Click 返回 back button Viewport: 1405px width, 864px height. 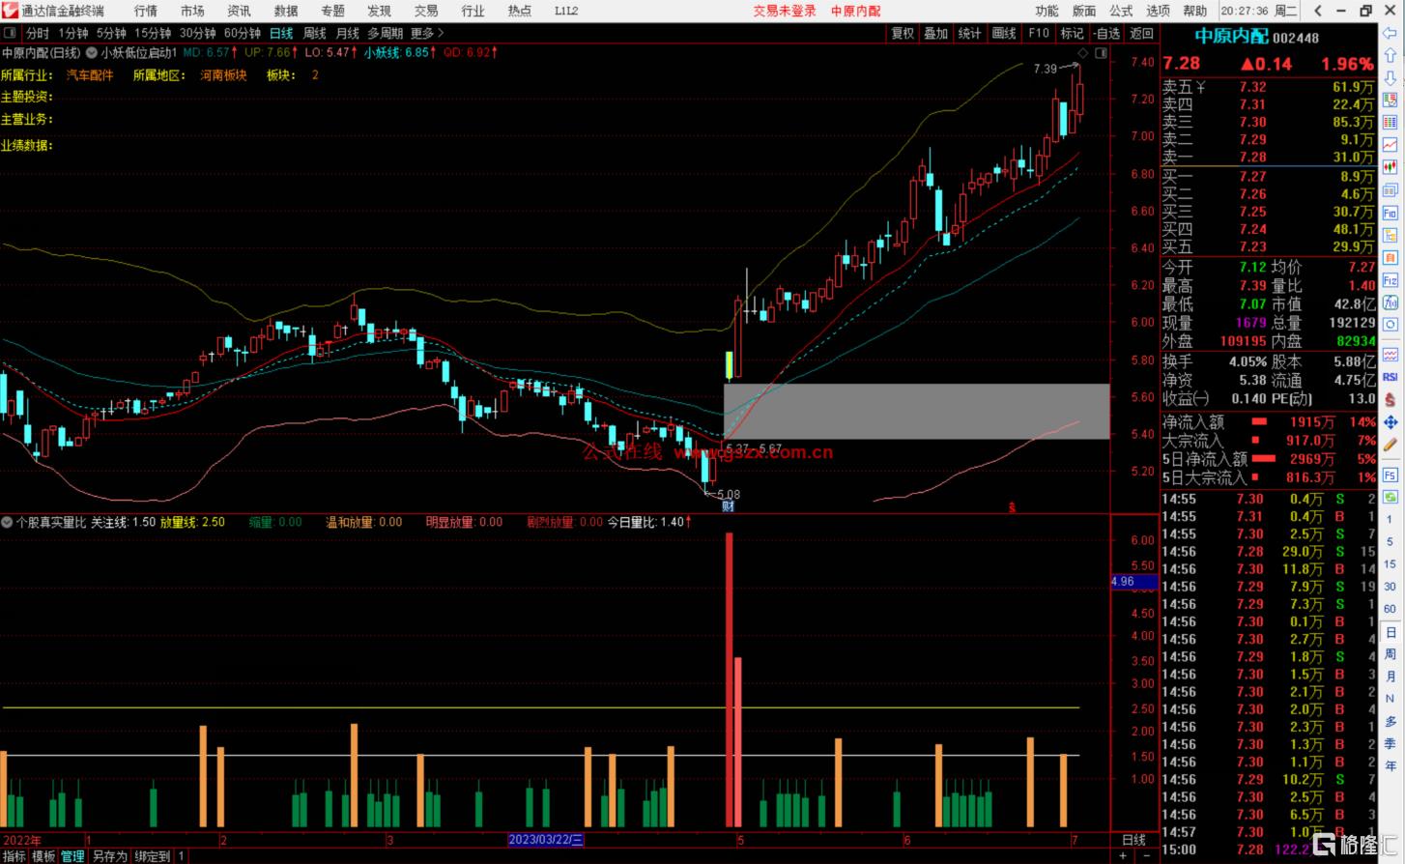(1142, 33)
